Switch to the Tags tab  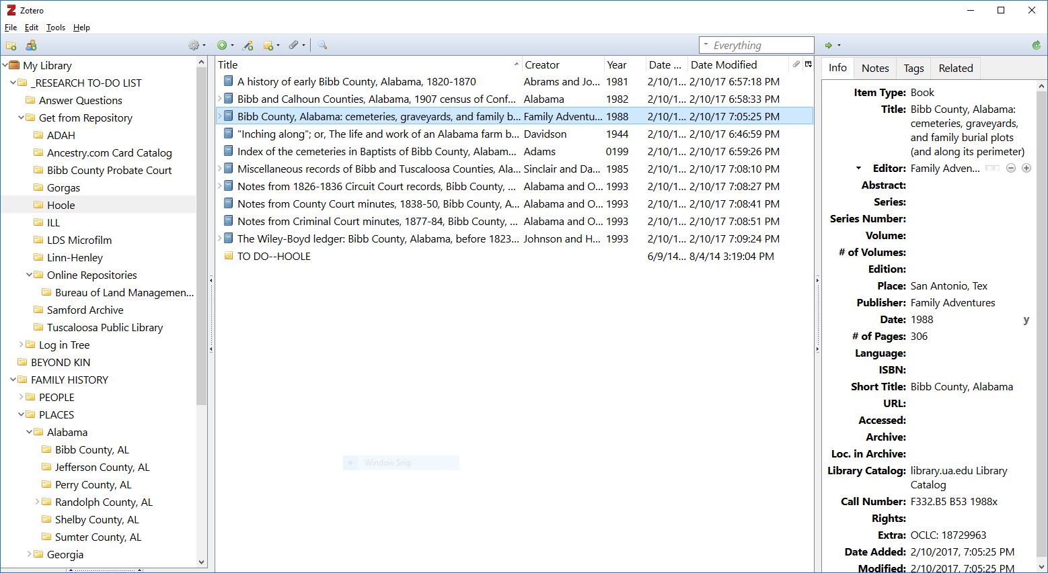pos(913,68)
